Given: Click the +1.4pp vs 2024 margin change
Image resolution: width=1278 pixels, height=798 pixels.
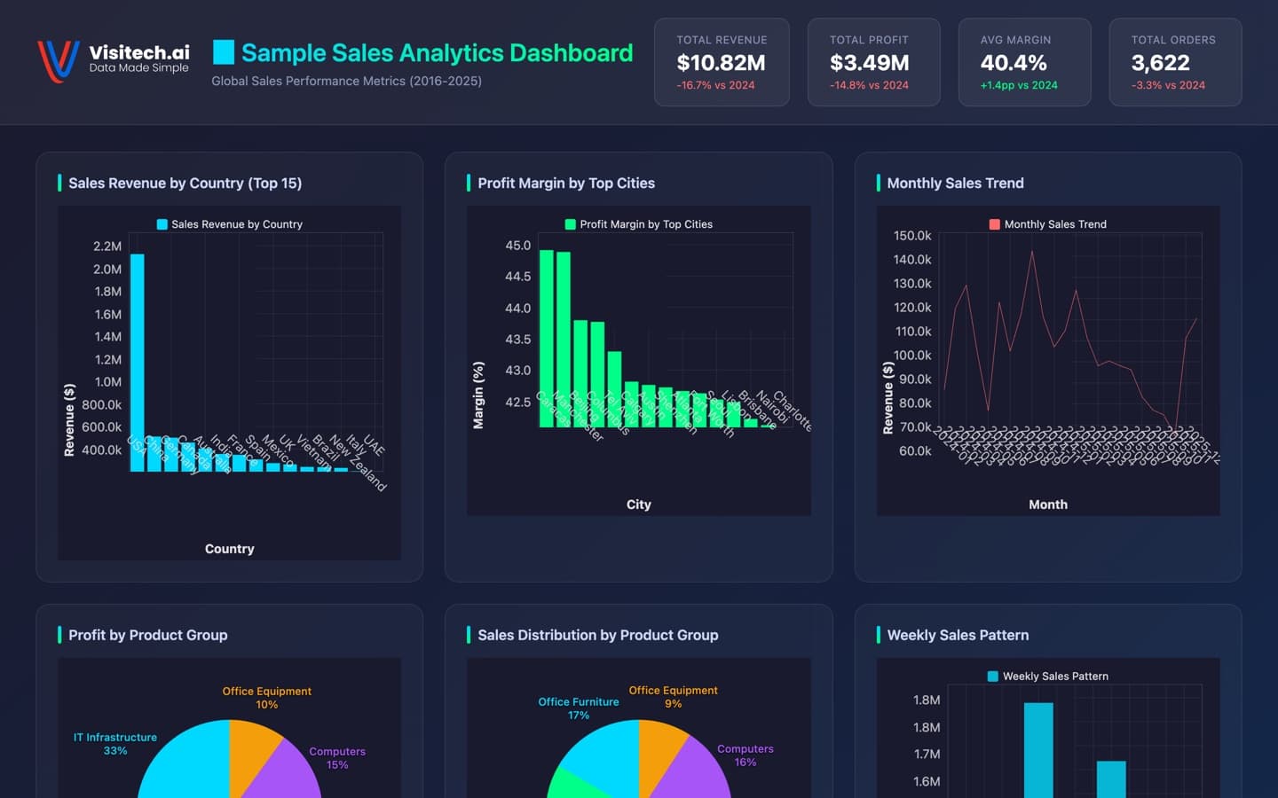Looking at the screenshot, I should [1019, 85].
